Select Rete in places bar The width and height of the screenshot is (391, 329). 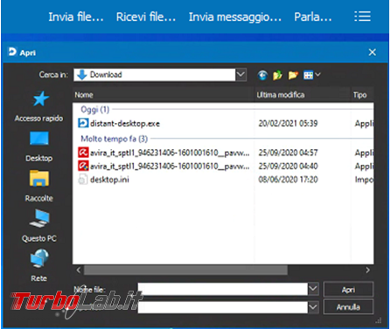[x=38, y=266]
